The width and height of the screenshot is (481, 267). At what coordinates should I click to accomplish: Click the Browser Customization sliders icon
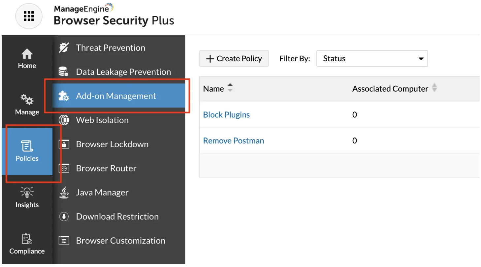[64, 241]
